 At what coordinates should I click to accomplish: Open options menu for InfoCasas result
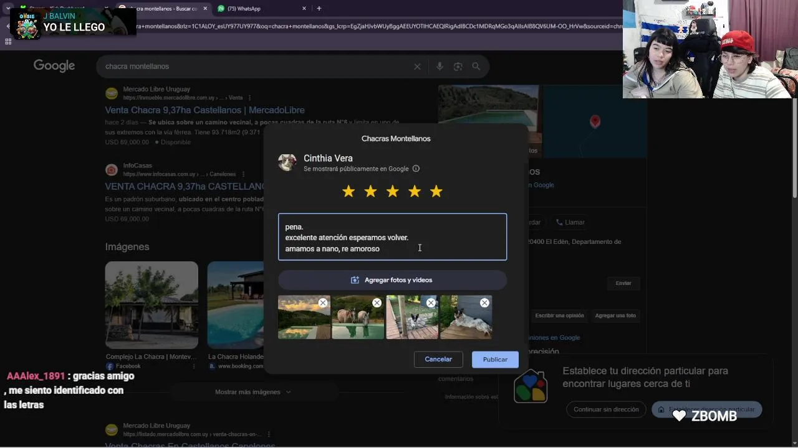tap(243, 174)
